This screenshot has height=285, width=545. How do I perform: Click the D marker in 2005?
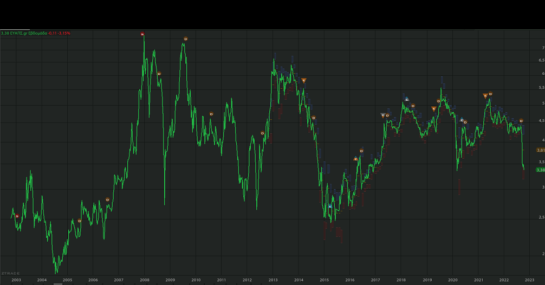79,221
